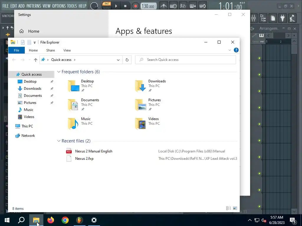The height and width of the screenshot is (226, 302).
Task: Click the Refresh button in File Explorer
Action: pos(127,60)
